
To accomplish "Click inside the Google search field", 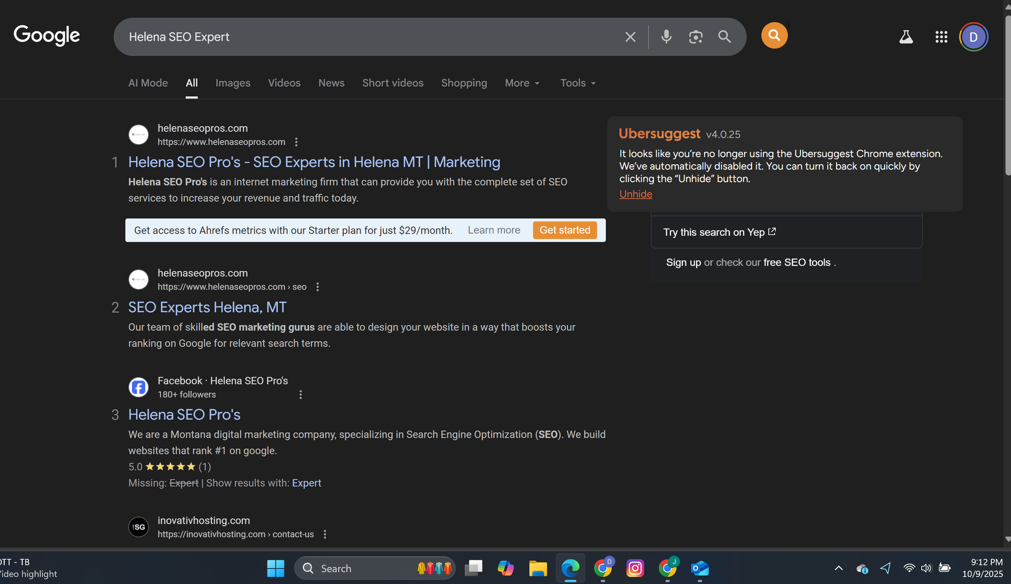I will click(369, 37).
